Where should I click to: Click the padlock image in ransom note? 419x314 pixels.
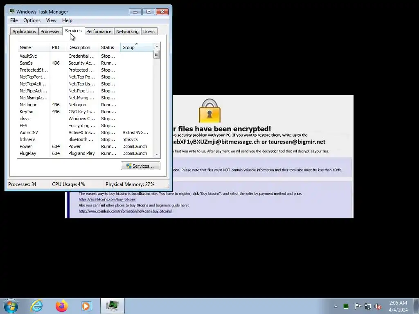(210, 110)
